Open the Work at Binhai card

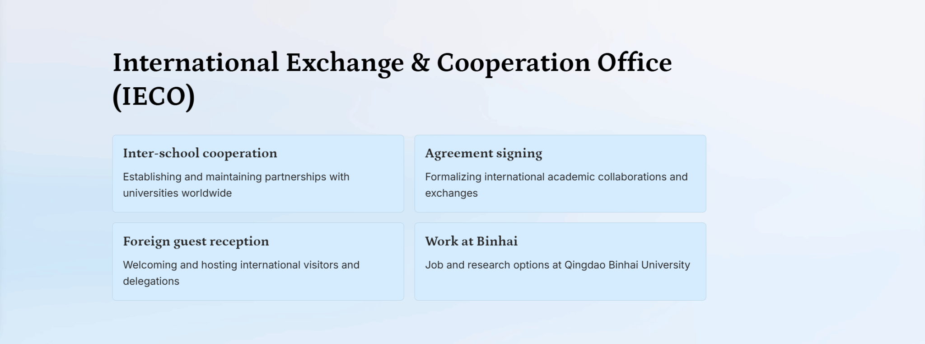click(x=560, y=261)
